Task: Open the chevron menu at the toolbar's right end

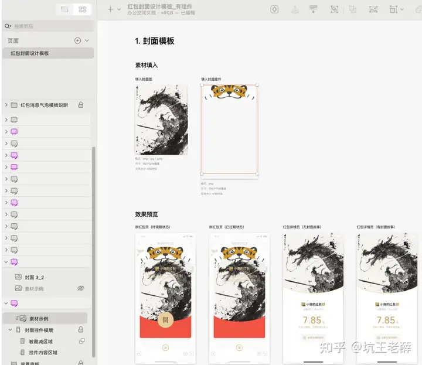Action: [x=402, y=9]
